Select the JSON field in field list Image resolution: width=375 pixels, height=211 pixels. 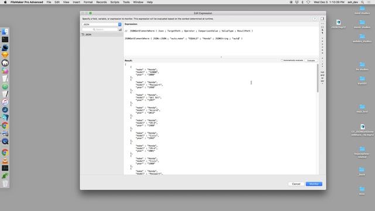pos(102,35)
